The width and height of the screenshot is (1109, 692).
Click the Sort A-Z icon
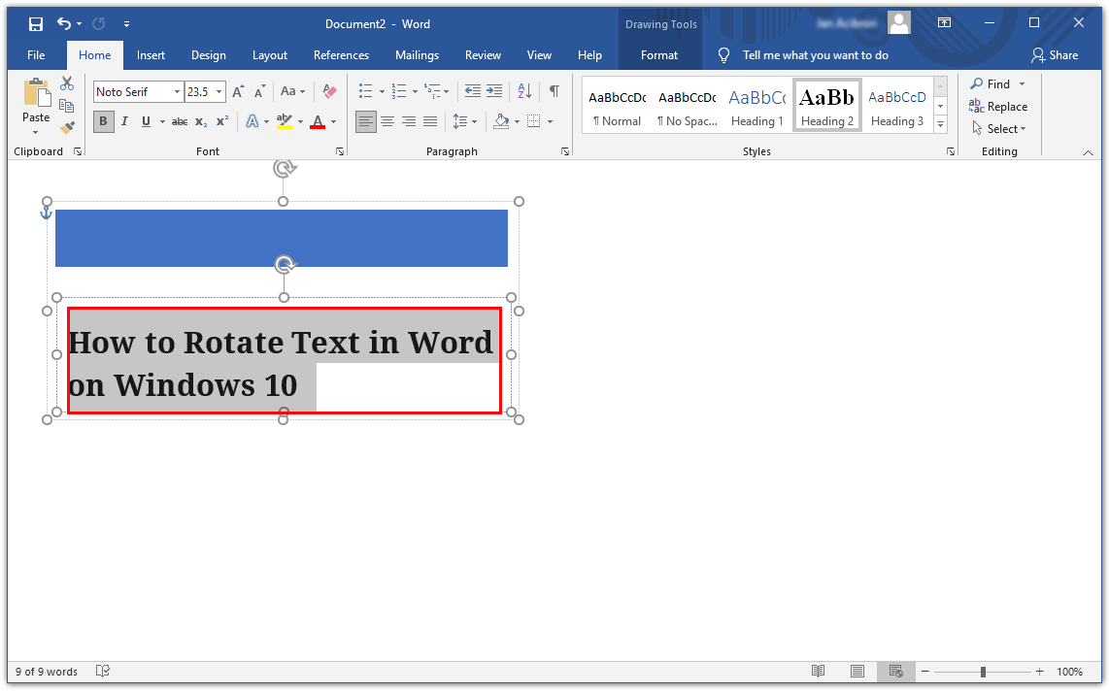click(x=524, y=91)
